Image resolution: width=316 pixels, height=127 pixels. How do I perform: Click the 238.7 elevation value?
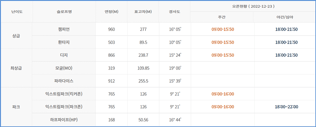[143, 55]
